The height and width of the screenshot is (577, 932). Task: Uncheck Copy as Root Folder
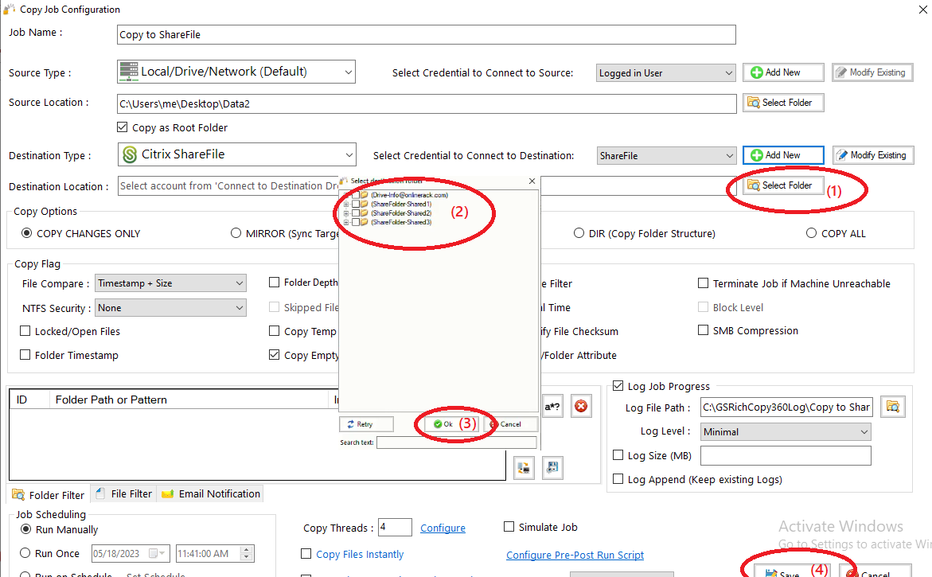pos(123,127)
